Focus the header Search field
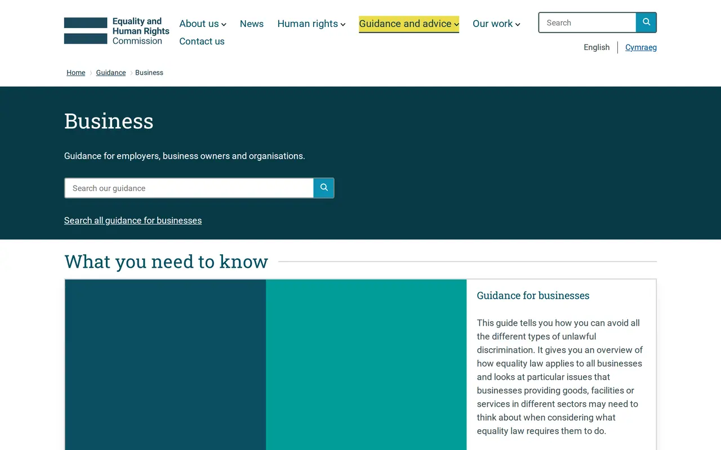 (x=588, y=22)
